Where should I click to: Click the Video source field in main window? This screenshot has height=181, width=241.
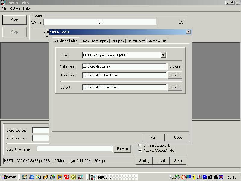(x=40, y=130)
